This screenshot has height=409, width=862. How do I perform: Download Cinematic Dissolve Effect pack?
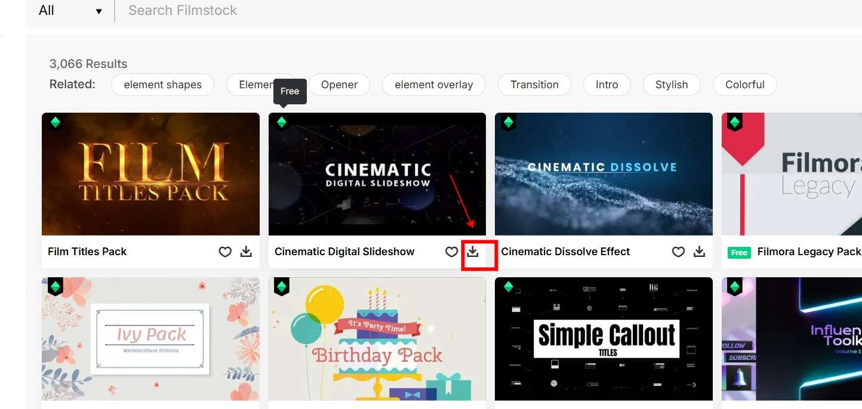click(x=699, y=252)
